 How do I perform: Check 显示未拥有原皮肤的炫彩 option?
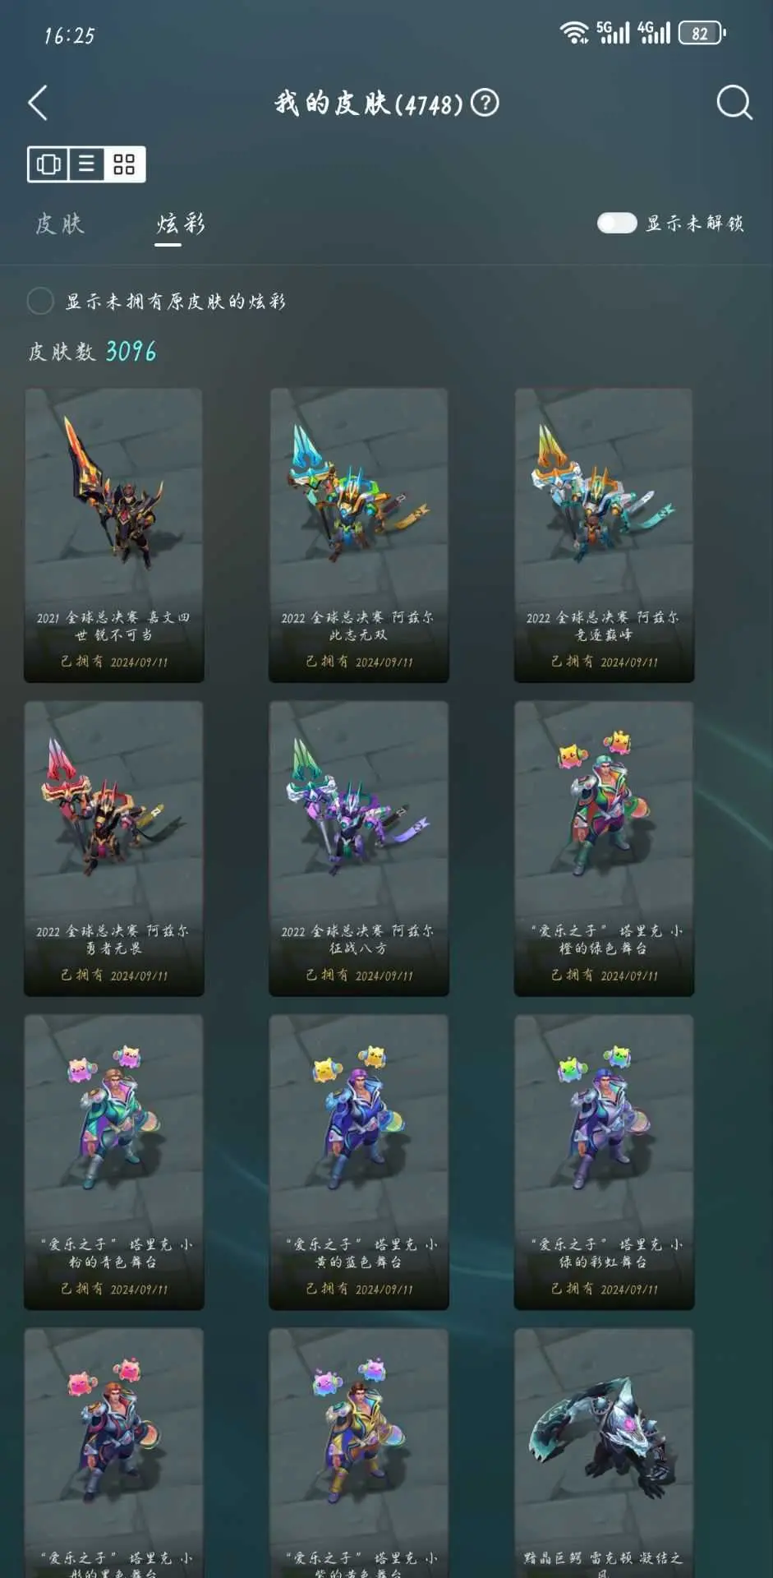[x=40, y=301]
